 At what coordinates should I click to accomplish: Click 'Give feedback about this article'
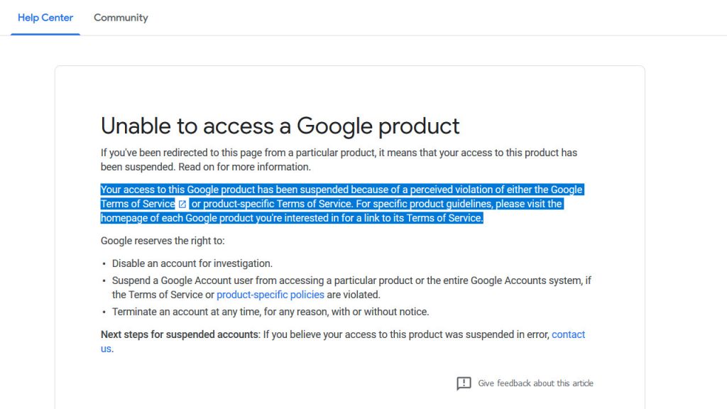(535, 383)
